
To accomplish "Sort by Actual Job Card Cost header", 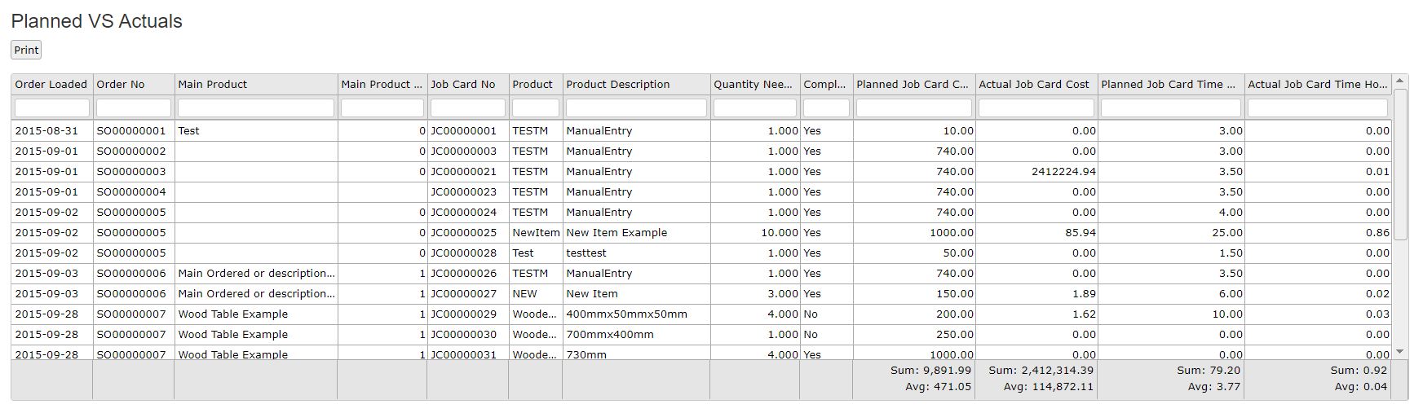I will coord(1033,84).
